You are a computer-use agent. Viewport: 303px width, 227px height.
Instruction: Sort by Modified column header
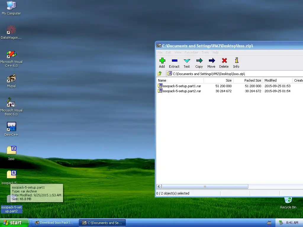click(278, 80)
